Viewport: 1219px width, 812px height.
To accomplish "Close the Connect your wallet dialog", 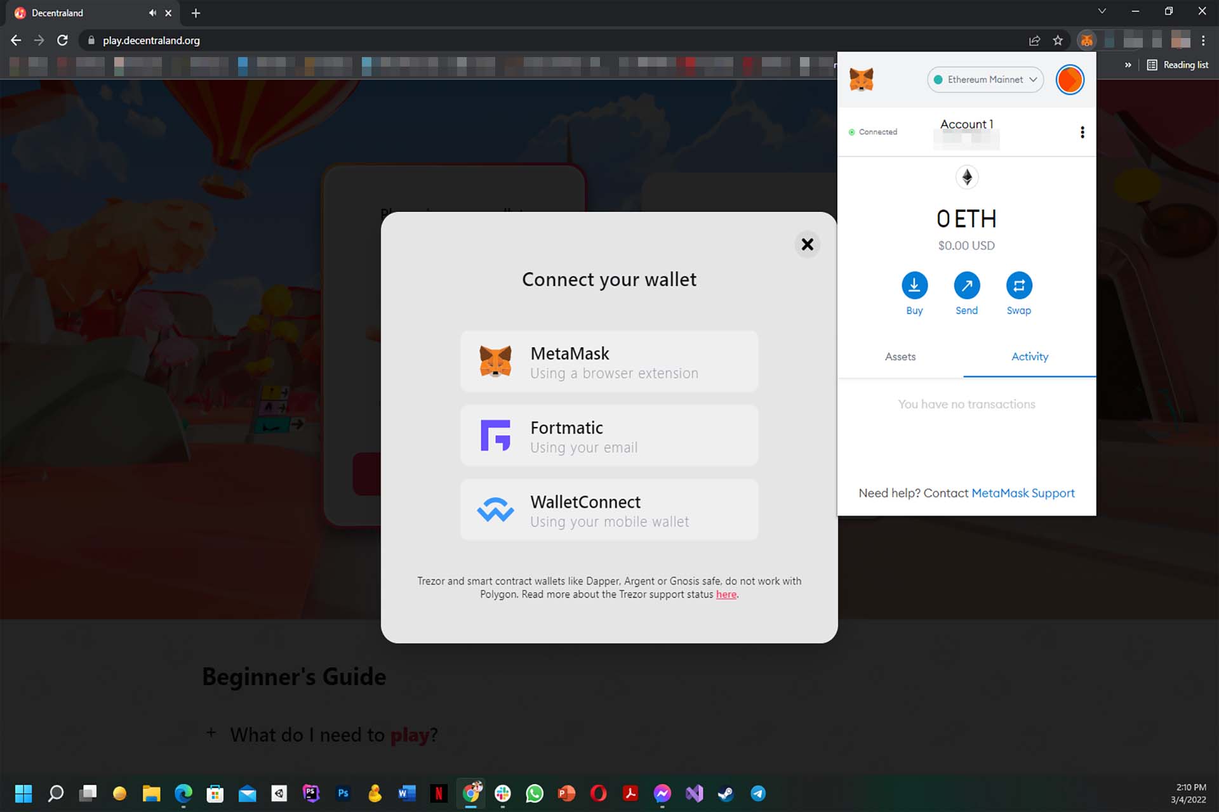I will [x=807, y=244].
